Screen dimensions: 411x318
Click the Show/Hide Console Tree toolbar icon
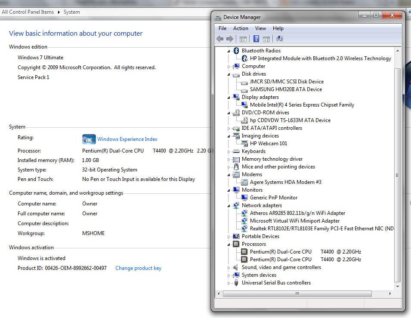point(243,39)
